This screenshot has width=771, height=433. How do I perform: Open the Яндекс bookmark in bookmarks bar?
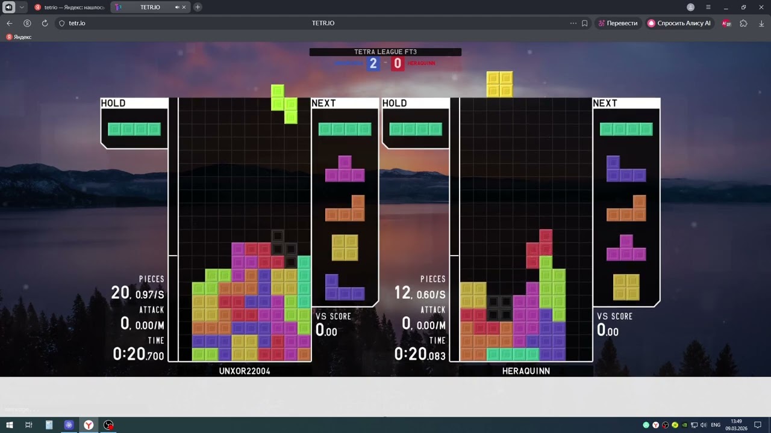[19, 37]
